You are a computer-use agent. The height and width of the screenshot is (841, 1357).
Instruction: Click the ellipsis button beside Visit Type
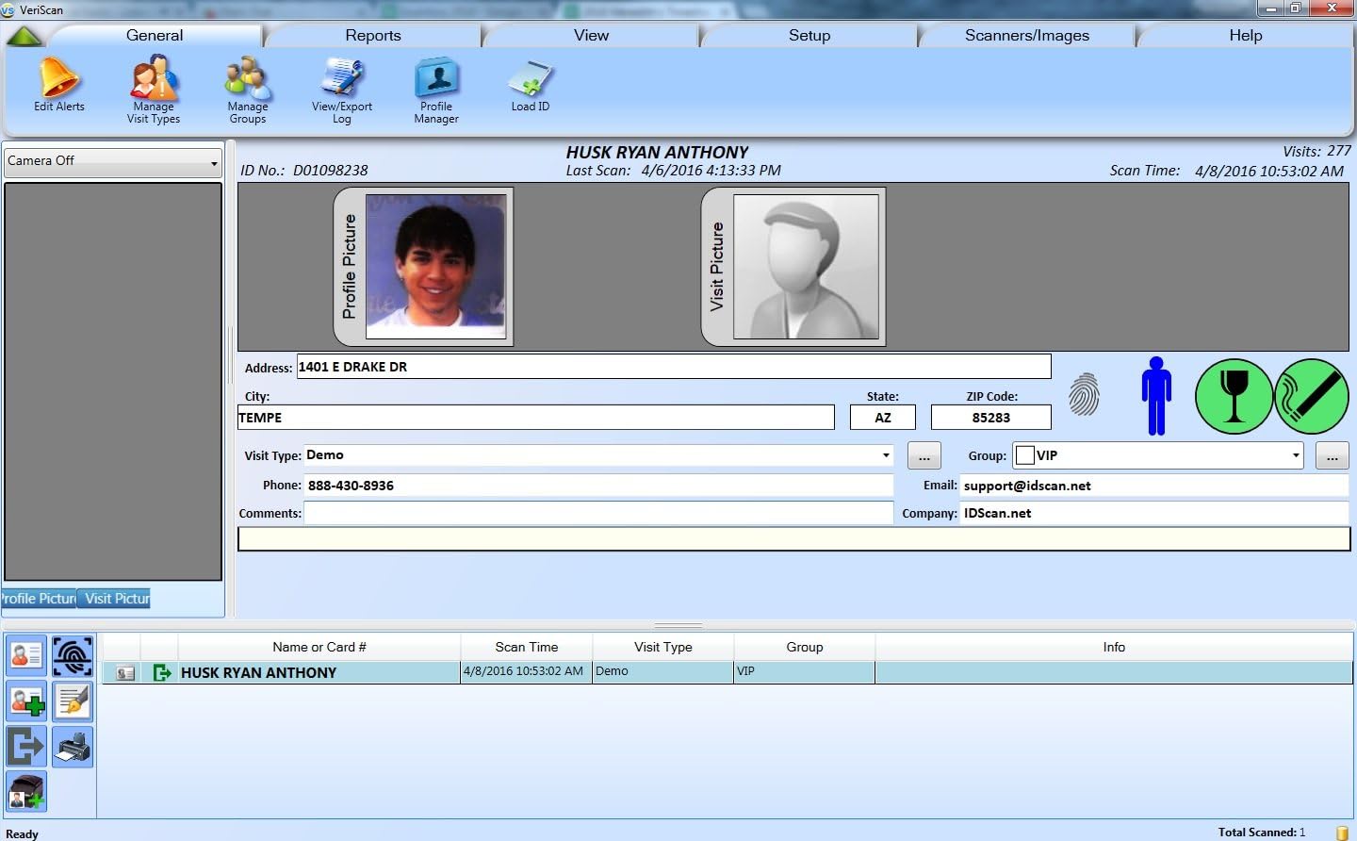(924, 455)
